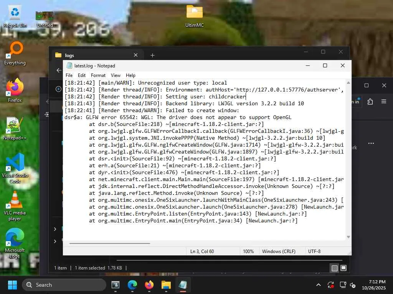Click the EntryPoint.main stack trace line
Viewport: 393px width, 294px height.
coord(193,221)
